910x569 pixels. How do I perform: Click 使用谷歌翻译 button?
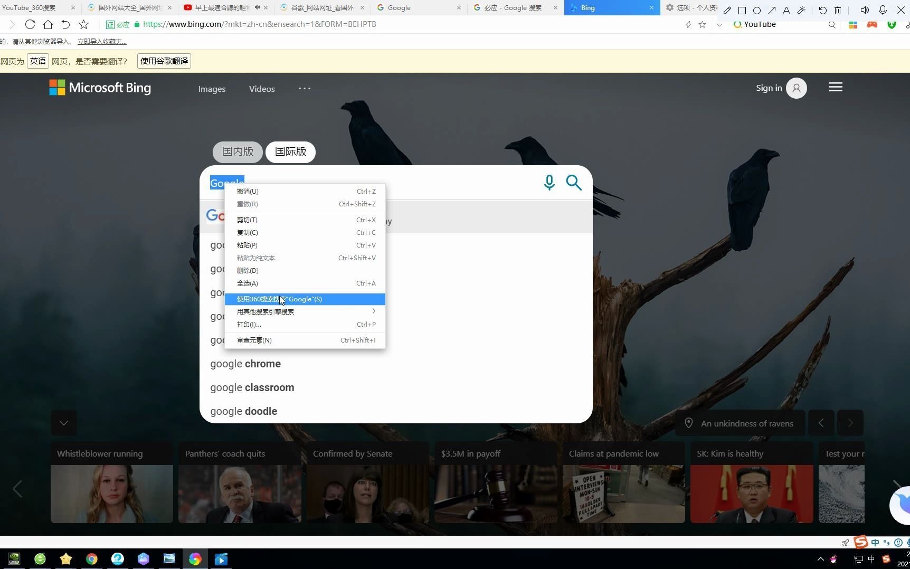[164, 61]
